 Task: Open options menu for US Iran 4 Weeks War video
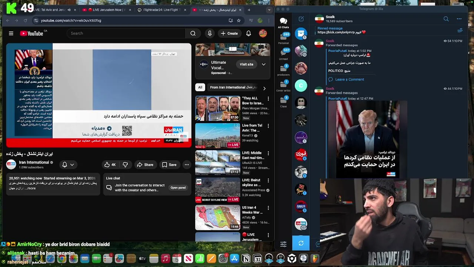pos(268,208)
